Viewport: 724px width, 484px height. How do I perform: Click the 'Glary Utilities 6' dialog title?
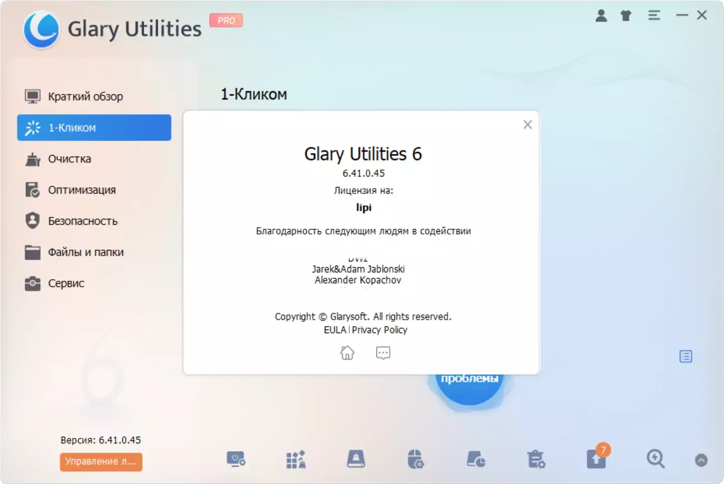[x=363, y=154]
